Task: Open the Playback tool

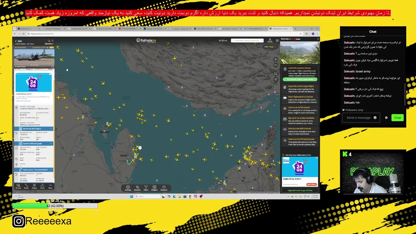Action: (164, 188)
